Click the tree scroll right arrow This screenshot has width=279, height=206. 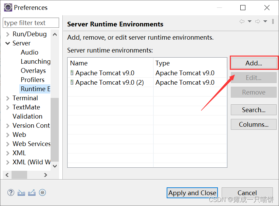[x=45, y=175]
